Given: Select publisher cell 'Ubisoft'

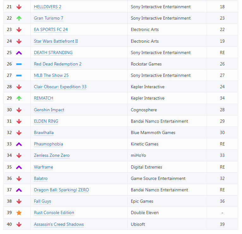Looking at the screenshot, I should click(x=167, y=224).
